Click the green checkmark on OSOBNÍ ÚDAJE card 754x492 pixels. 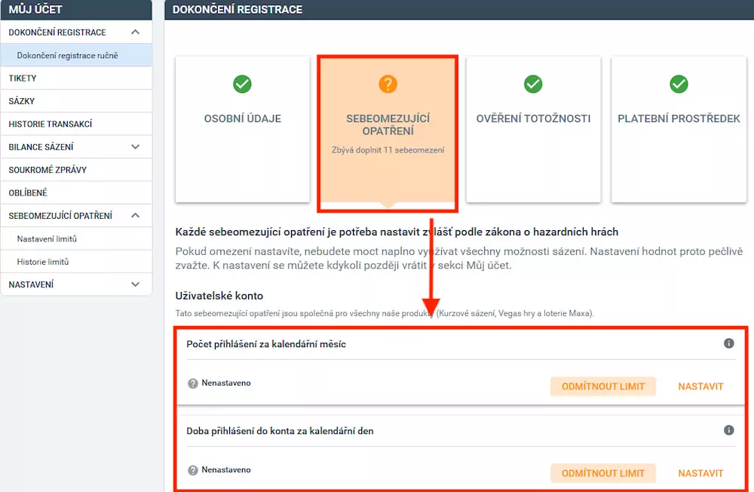[242, 85]
